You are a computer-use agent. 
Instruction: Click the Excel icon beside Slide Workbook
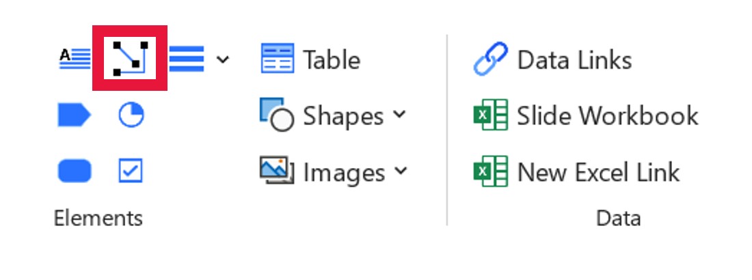coord(490,115)
